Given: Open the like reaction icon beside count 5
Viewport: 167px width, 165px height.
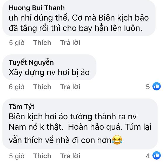Looking at the screenshot, I should click(157, 86).
